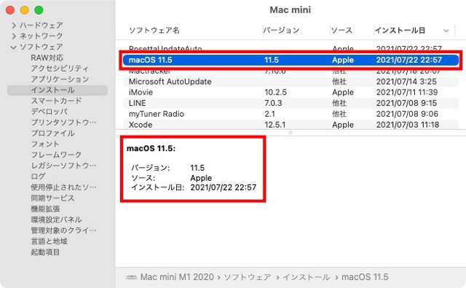466x288 pixels.
Task: Zoom the window with green button
Action: click(x=39, y=10)
